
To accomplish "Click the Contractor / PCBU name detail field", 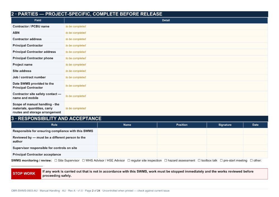I will [x=166, y=26].
